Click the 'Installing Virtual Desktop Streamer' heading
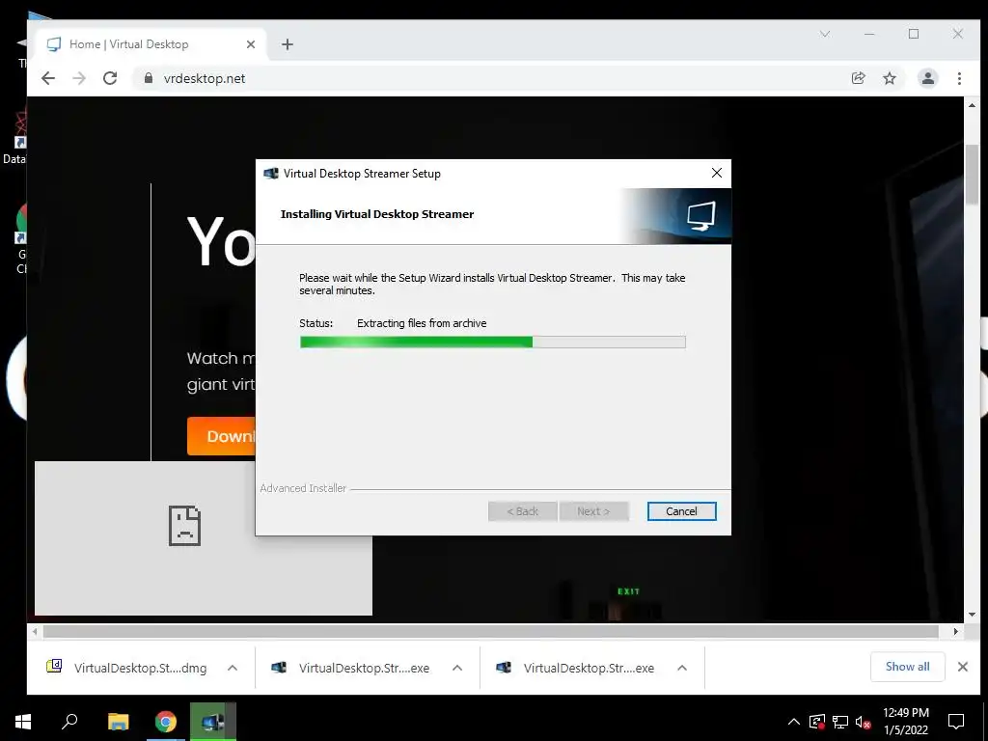 coord(377,214)
